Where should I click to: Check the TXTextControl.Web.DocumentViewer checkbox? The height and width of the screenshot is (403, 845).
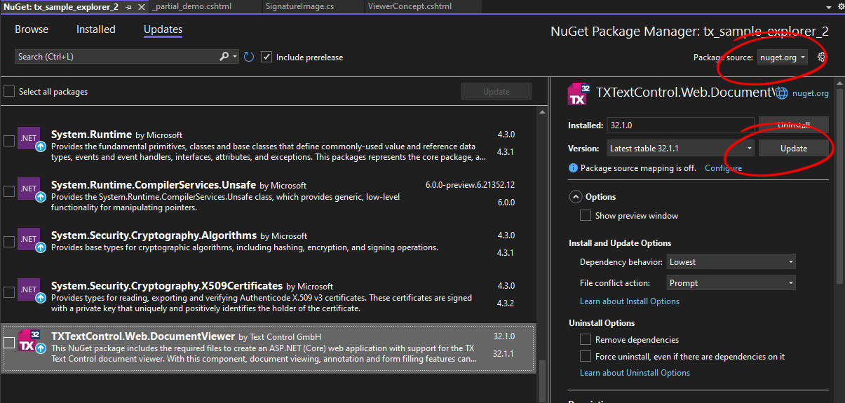coord(9,342)
